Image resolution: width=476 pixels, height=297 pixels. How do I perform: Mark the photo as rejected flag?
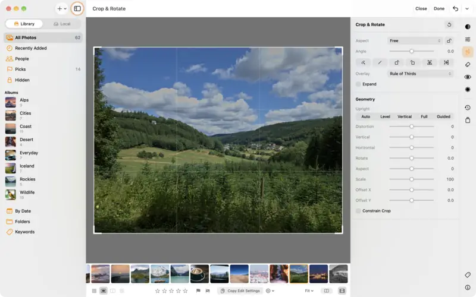pyautogui.click(x=208, y=290)
